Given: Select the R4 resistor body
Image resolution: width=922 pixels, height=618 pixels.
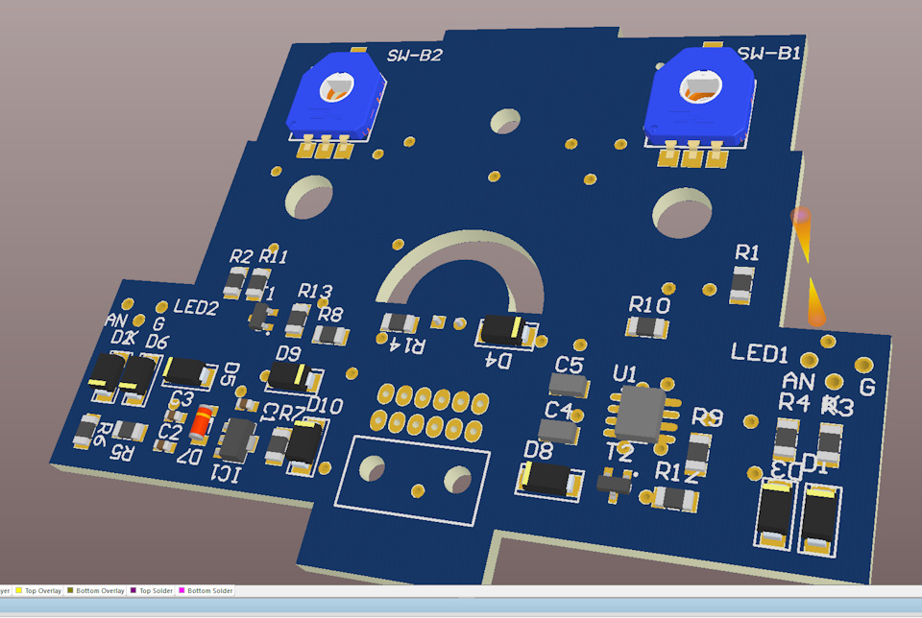Looking at the screenshot, I should [x=787, y=439].
